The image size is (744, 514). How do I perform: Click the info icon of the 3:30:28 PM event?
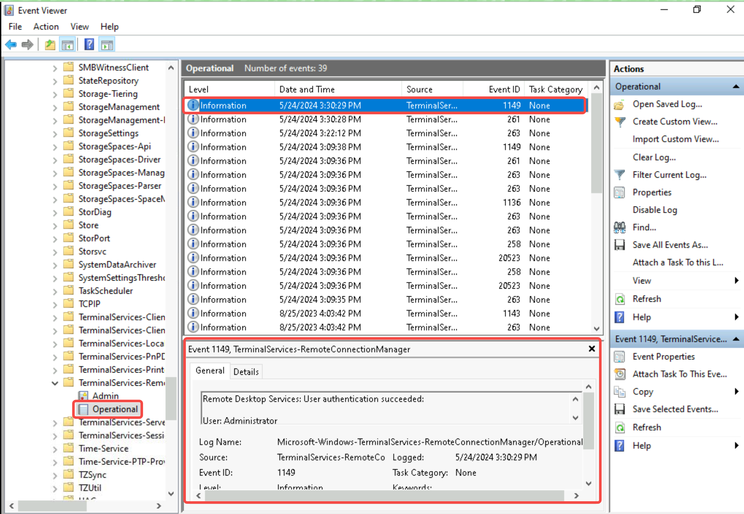[193, 119]
